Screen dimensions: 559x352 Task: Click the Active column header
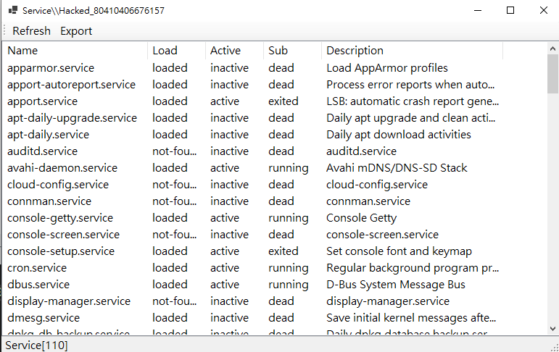coord(225,51)
